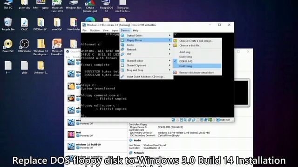Image resolution: width=298 pixels, height=167 pixels.
Task: Click USB status bar icon
Action: coord(194,120)
